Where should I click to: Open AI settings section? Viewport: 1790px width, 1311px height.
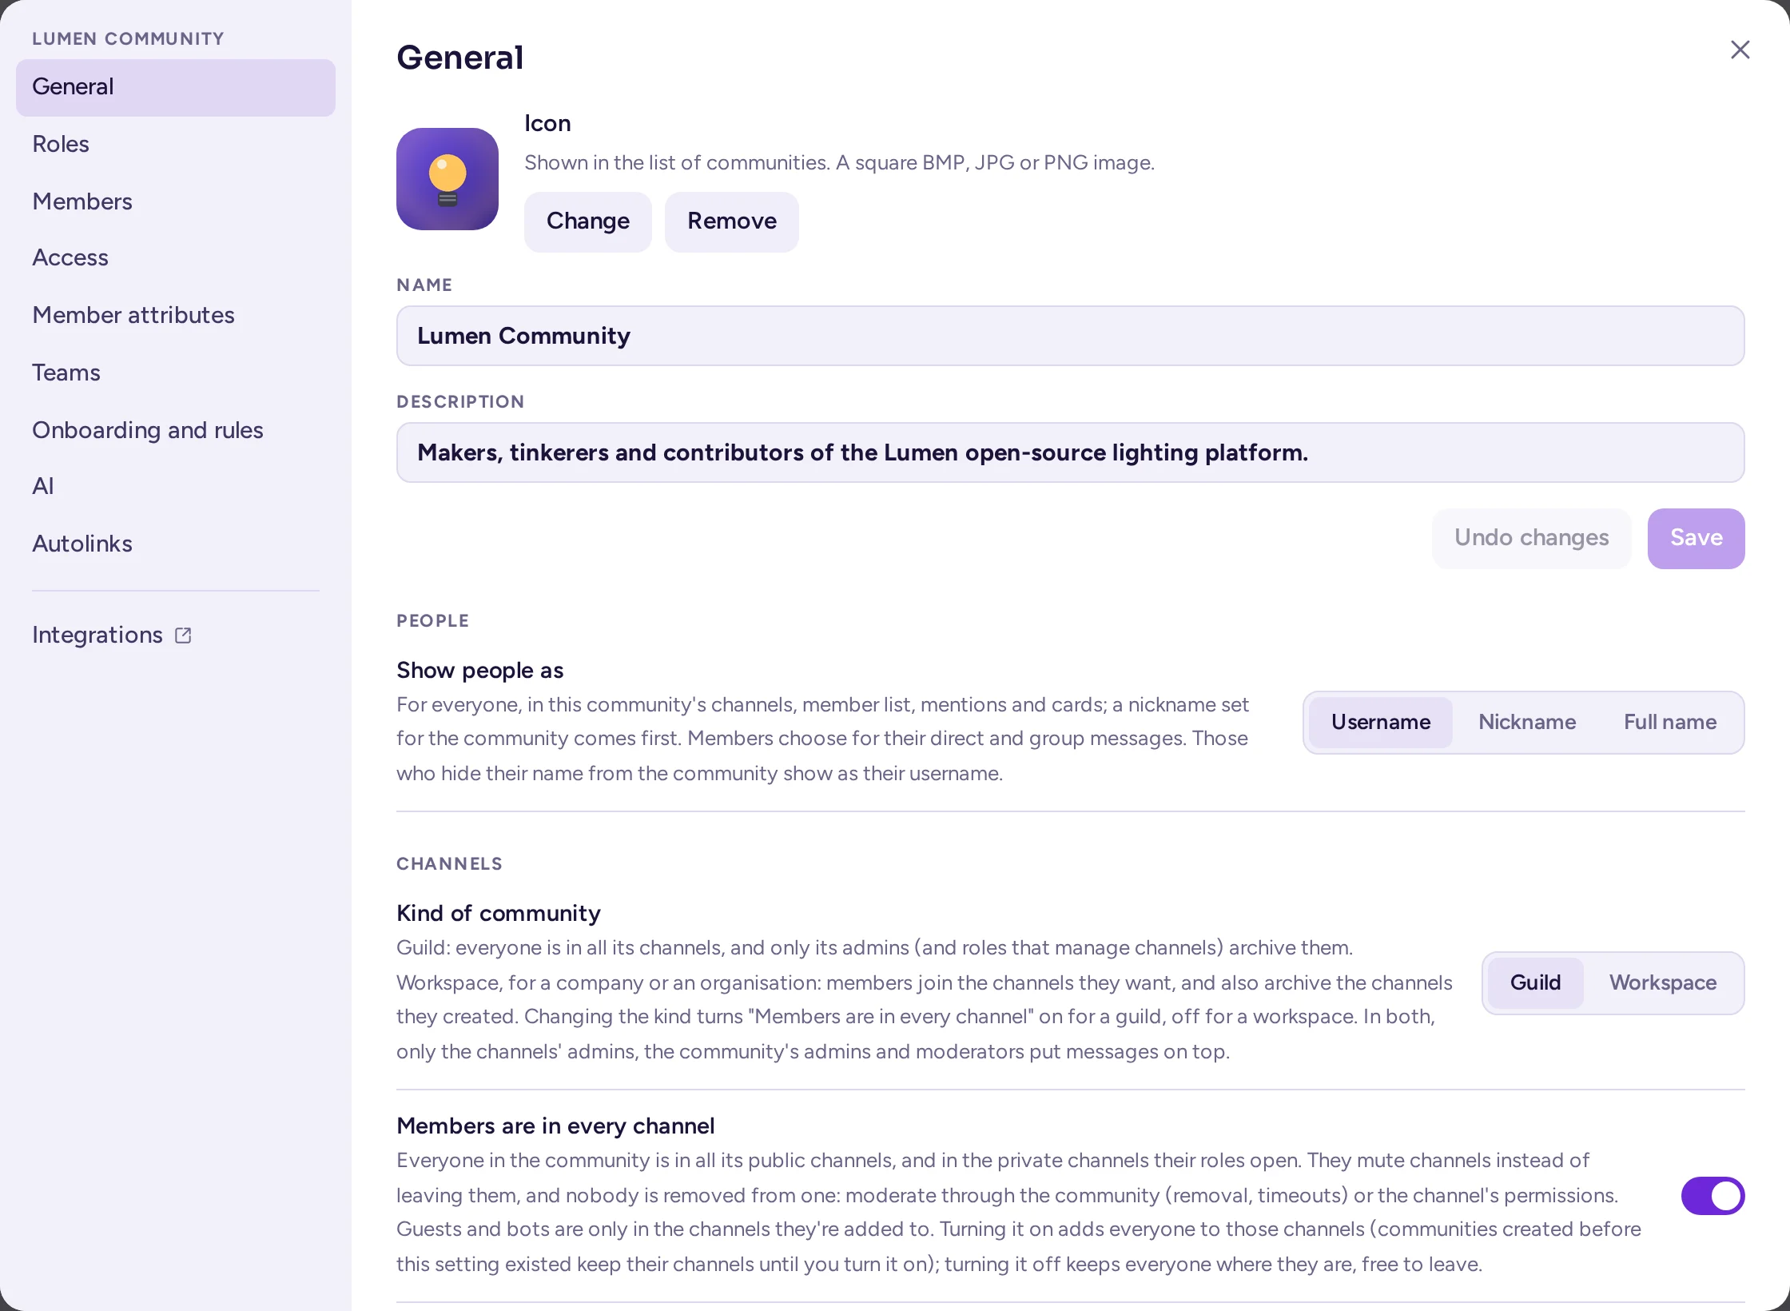[176, 487]
